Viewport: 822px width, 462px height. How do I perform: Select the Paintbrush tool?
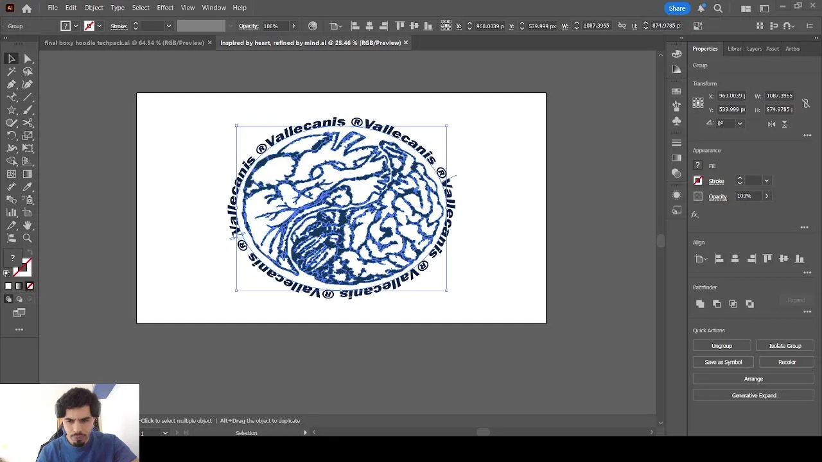pos(28,110)
